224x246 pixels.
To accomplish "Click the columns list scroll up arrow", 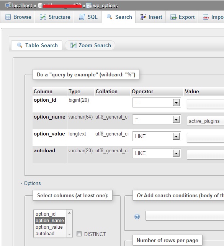I will pos(70,213).
